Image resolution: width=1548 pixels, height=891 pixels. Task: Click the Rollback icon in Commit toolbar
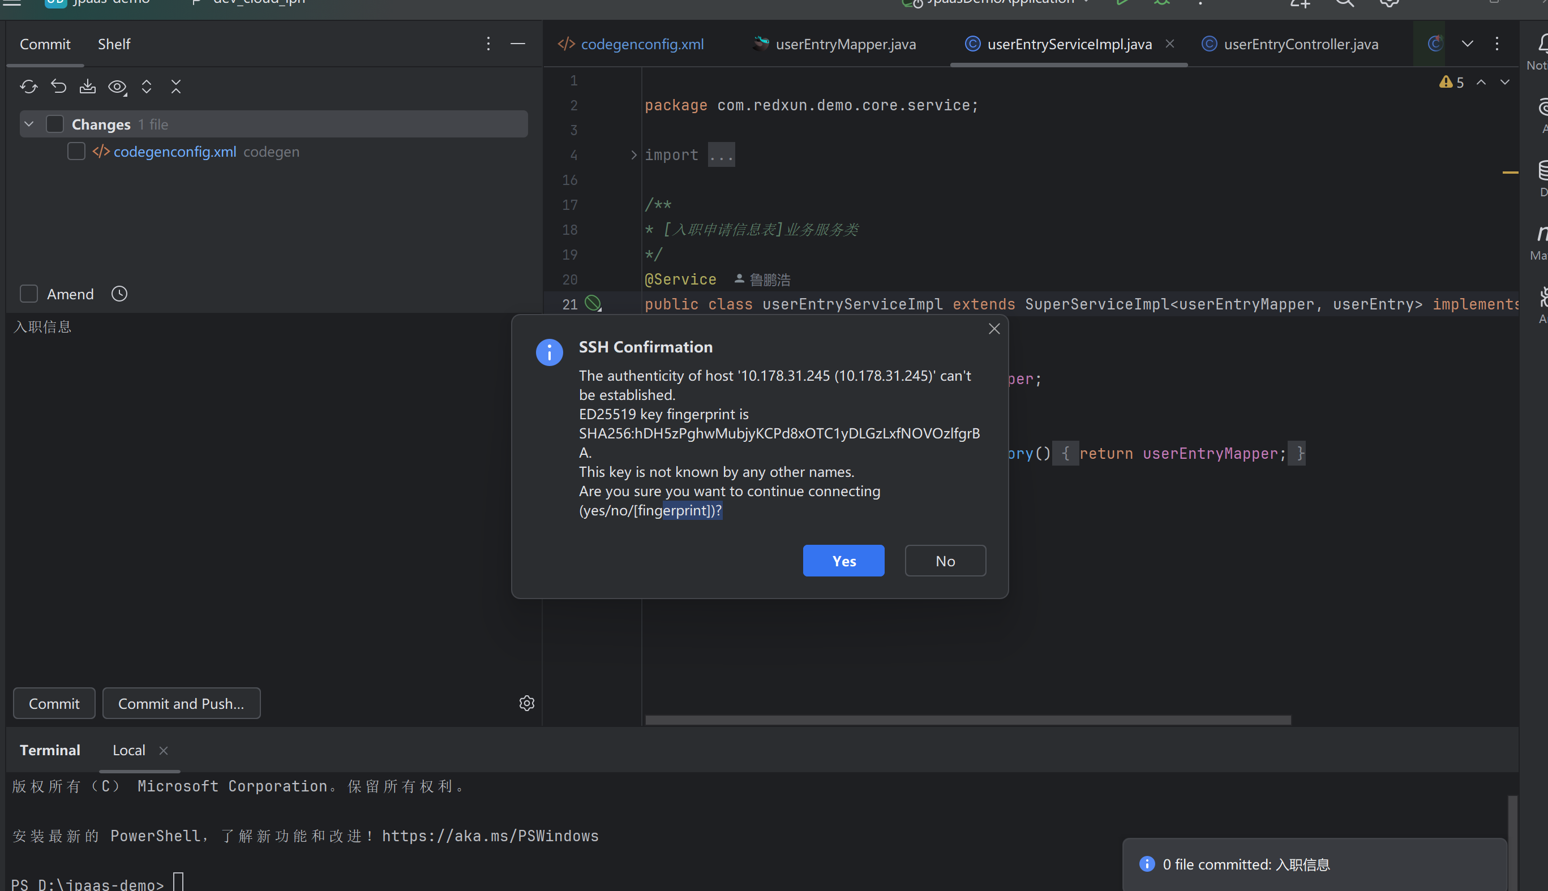[x=58, y=87]
